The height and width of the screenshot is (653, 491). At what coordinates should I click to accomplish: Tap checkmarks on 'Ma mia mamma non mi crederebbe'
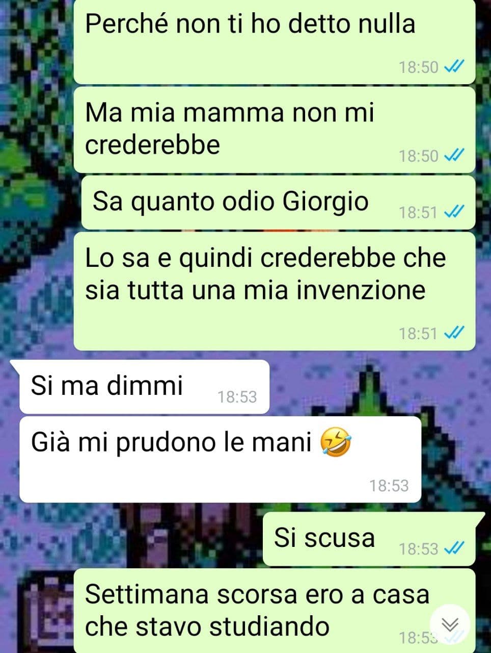pos(454,155)
